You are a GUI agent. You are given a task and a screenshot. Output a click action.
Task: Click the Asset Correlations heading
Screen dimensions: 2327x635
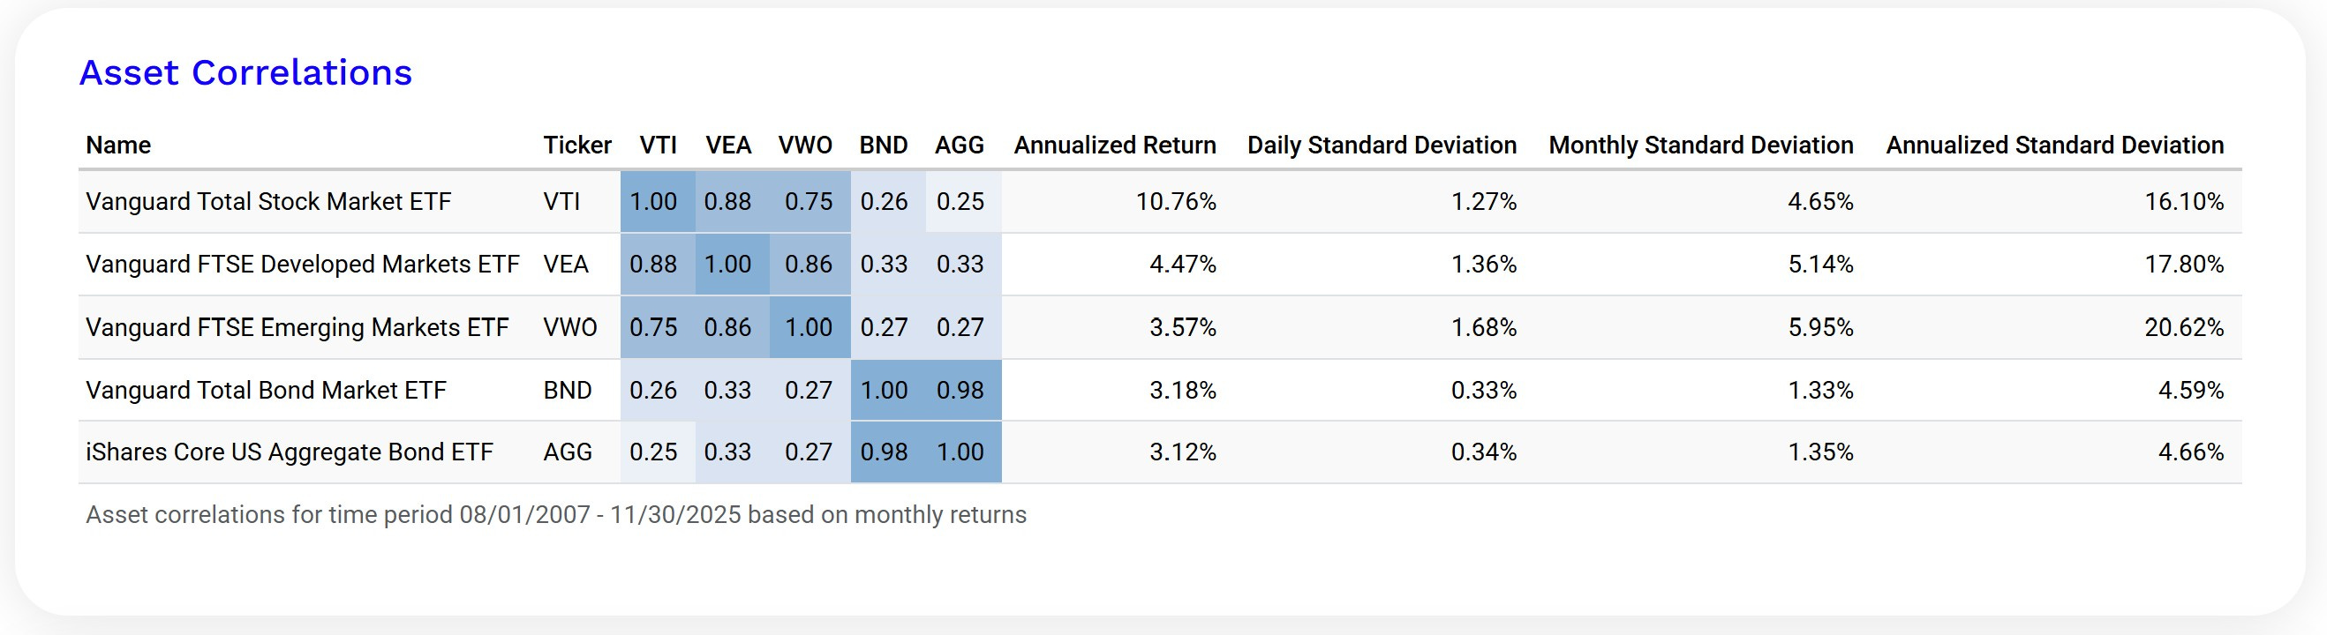pos(245,73)
